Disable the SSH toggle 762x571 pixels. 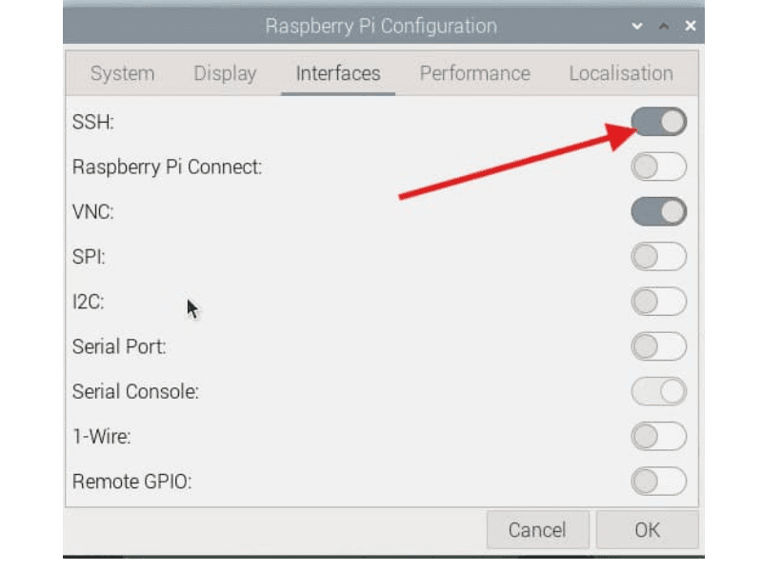(659, 121)
